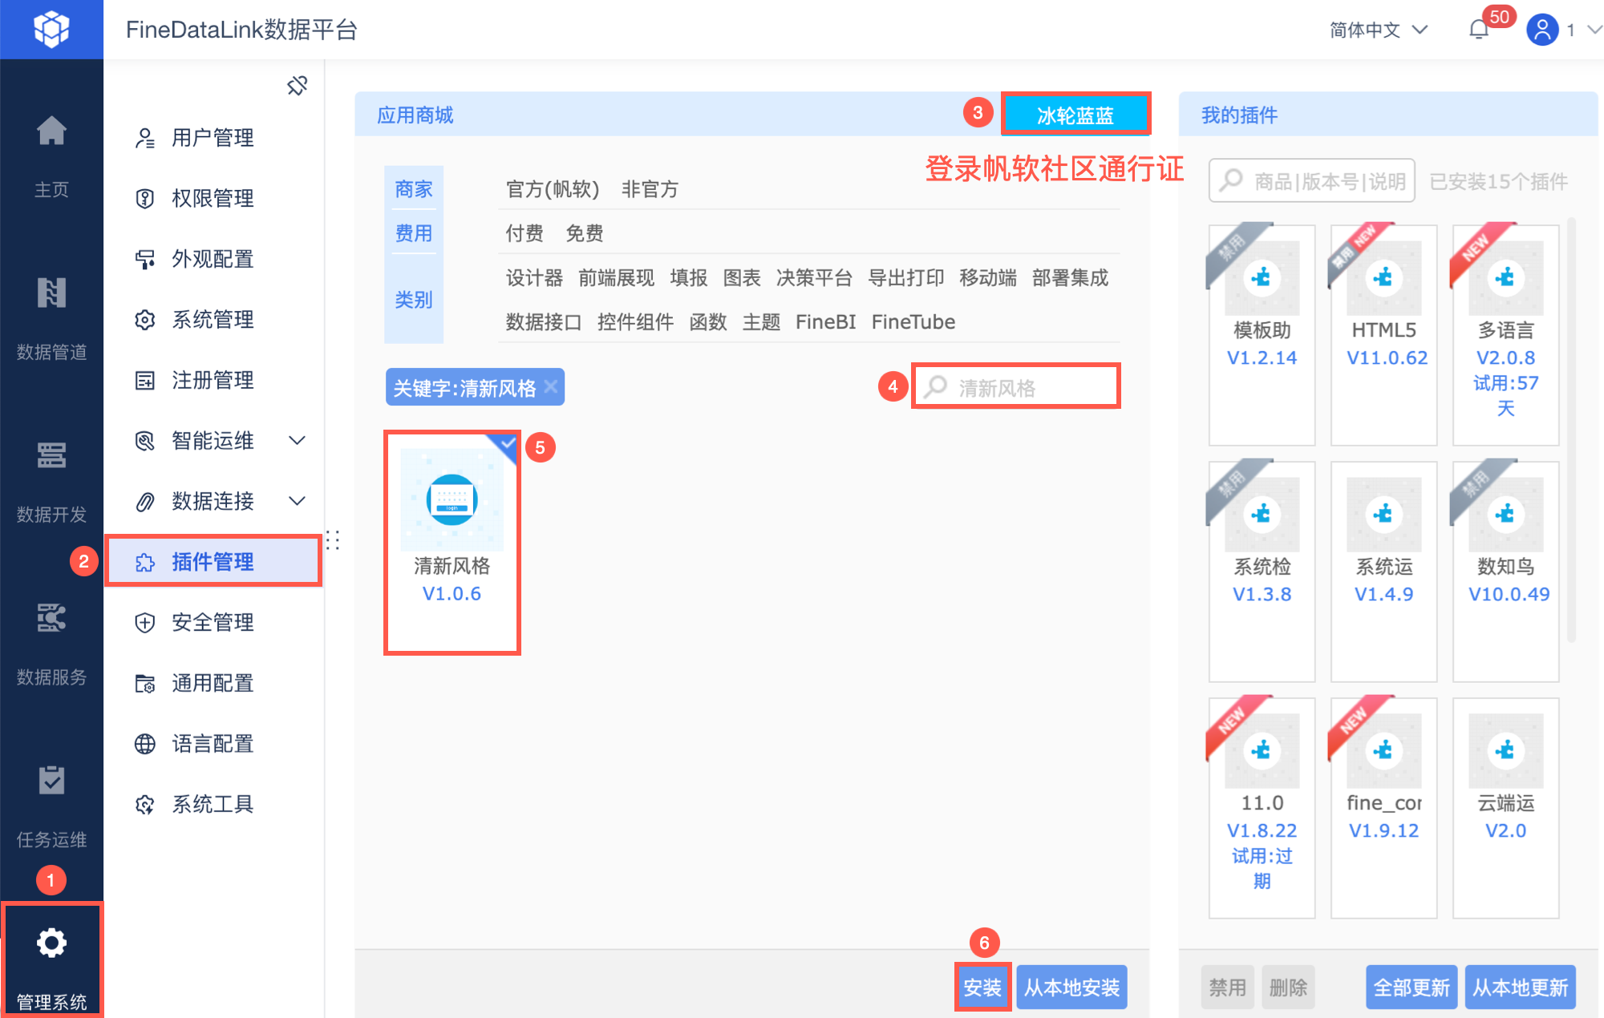Viewport: 1604px width, 1018px height.
Task: Open the 数据服务 sidebar icon
Action: (51, 618)
